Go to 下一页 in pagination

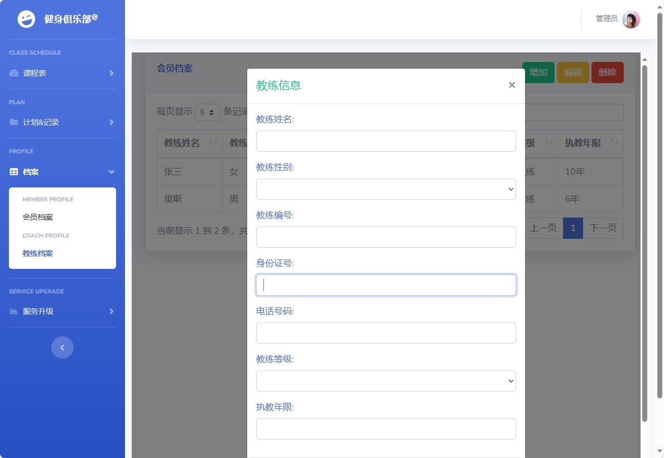click(x=603, y=228)
